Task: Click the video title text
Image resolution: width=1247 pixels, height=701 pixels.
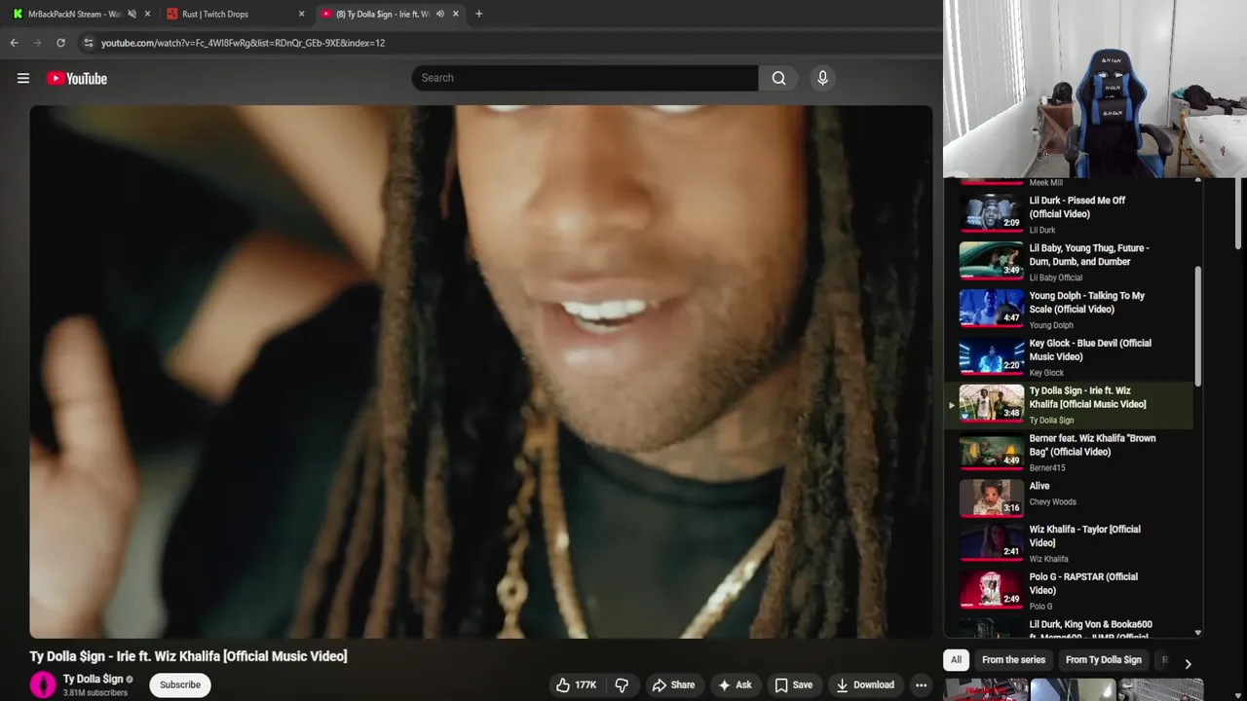Action: click(188, 656)
